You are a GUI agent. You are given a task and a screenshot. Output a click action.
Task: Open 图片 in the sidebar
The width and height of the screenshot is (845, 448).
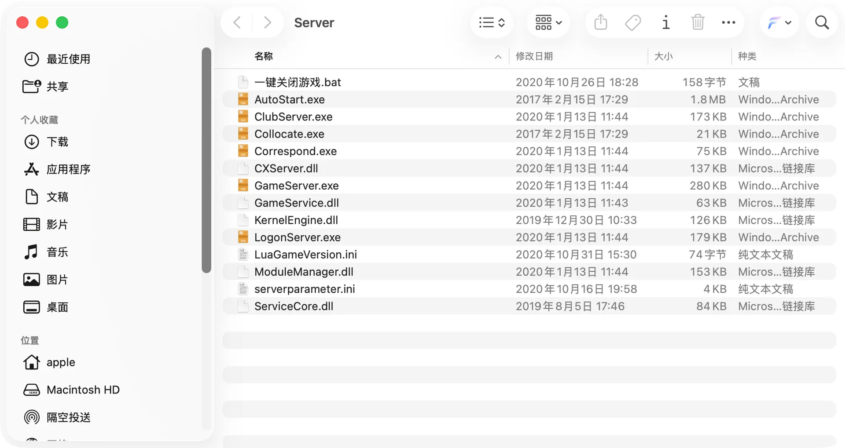[x=46, y=280]
